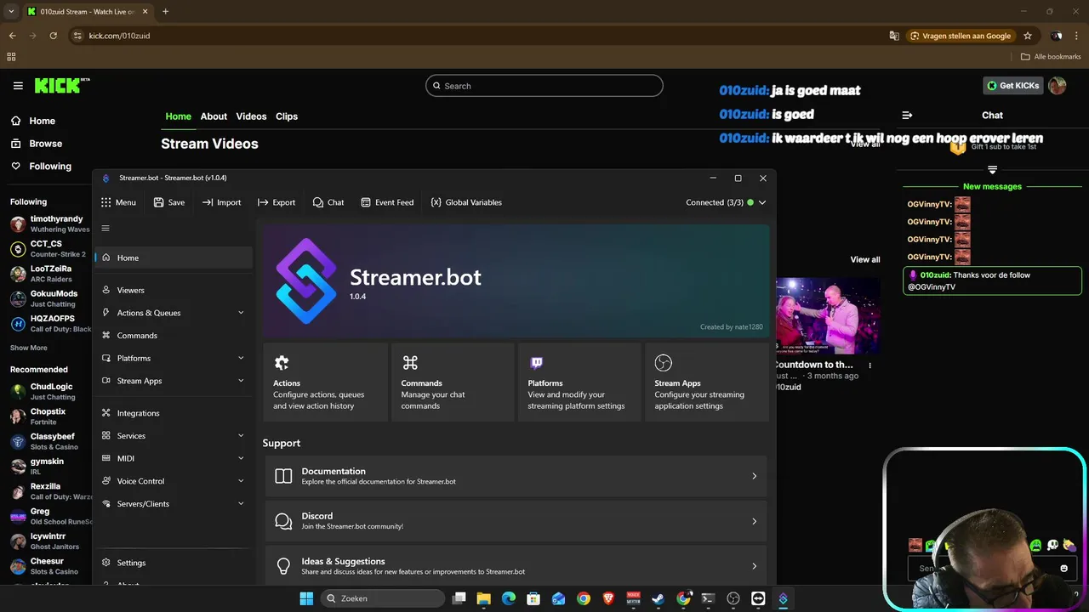Open the Streamer.bot Menu grid icon
This screenshot has height=612, width=1089.
pos(106,202)
